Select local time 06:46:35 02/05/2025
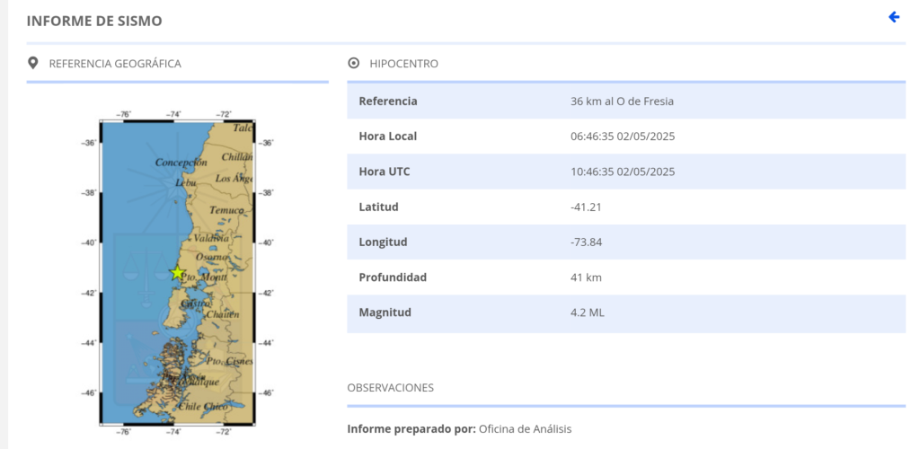Viewport: 920px width, 449px height. [x=623, y=136]
